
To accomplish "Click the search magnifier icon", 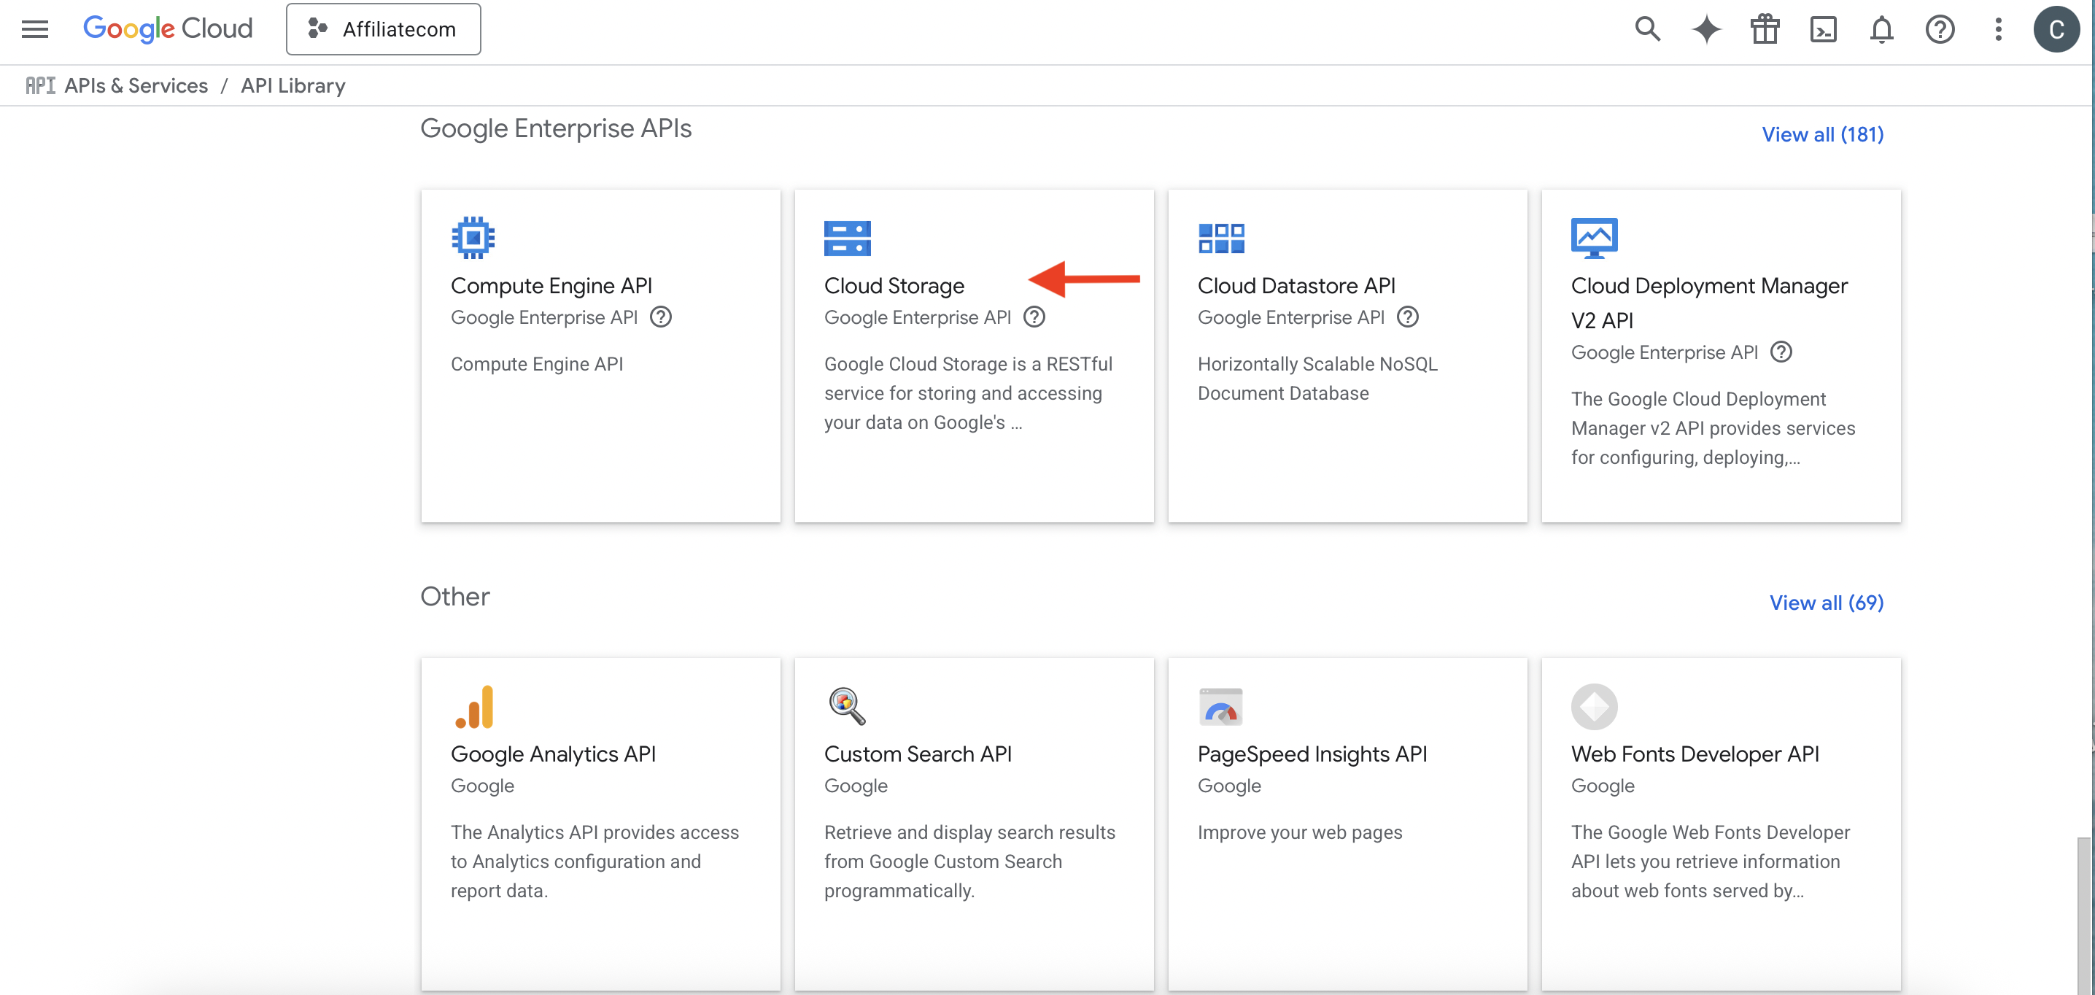I will [x=1647, y=29].
